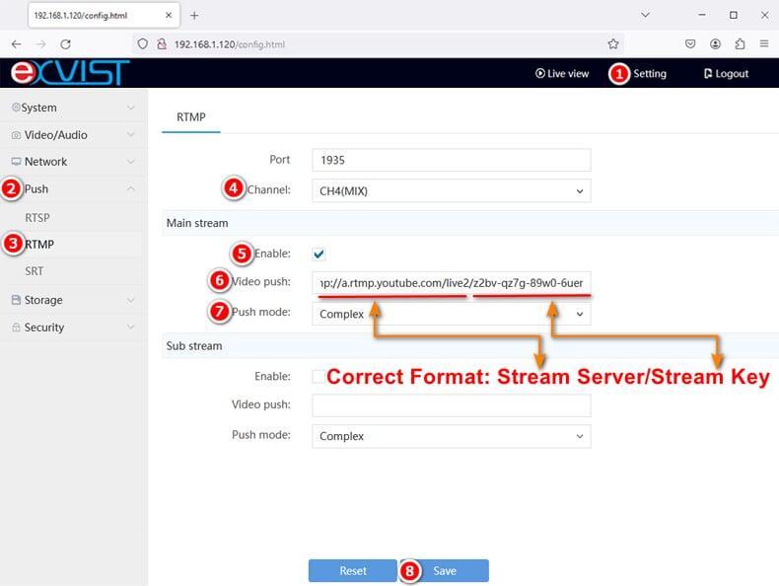Image resolution: width=779 pixels, height=586 pixels.
Task: Click the Video/Audio camera icon
Action: click(16, 135)
